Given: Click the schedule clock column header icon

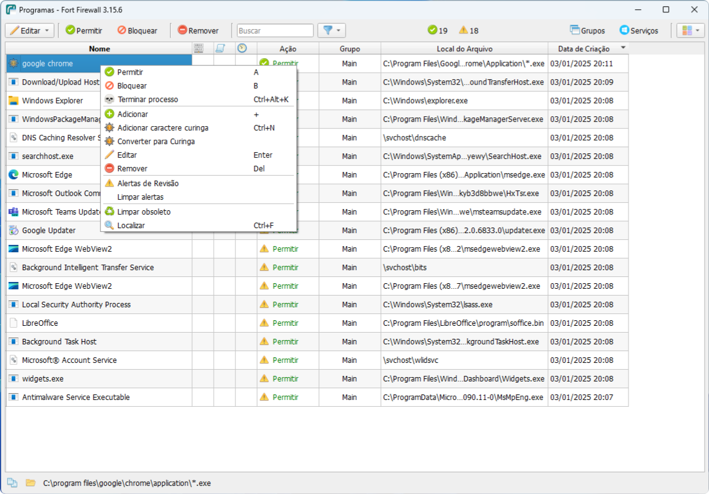Looking at the screenshot, I should coord(242,48).
